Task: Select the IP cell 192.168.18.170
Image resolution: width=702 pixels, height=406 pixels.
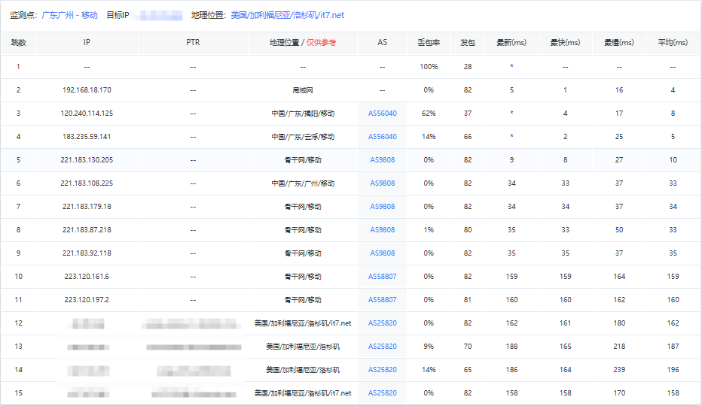Action: (87, 90)
